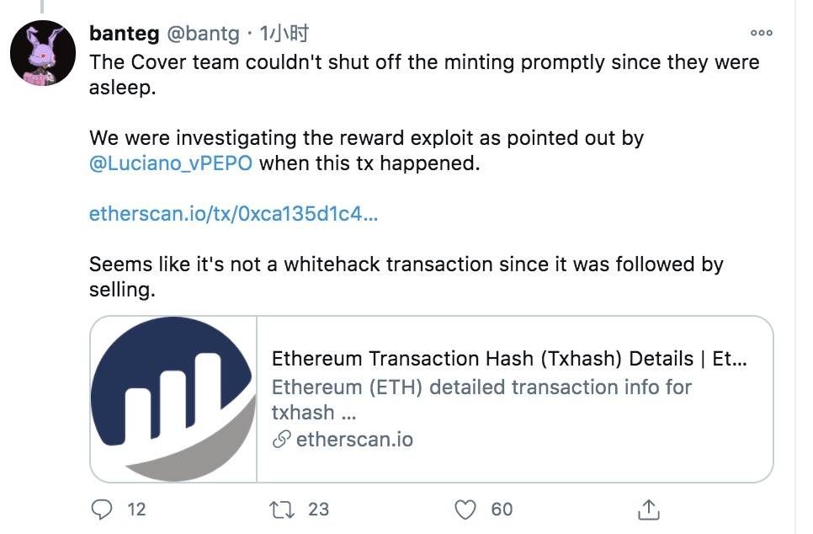813x534 pixels.
Task: Open the three-dot more options menu
Action: pyautogui.click(x=761, y=33)
